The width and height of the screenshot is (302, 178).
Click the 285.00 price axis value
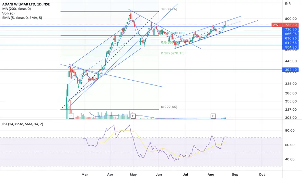click(291, 93)
